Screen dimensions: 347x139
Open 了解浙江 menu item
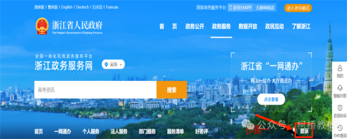301,26
